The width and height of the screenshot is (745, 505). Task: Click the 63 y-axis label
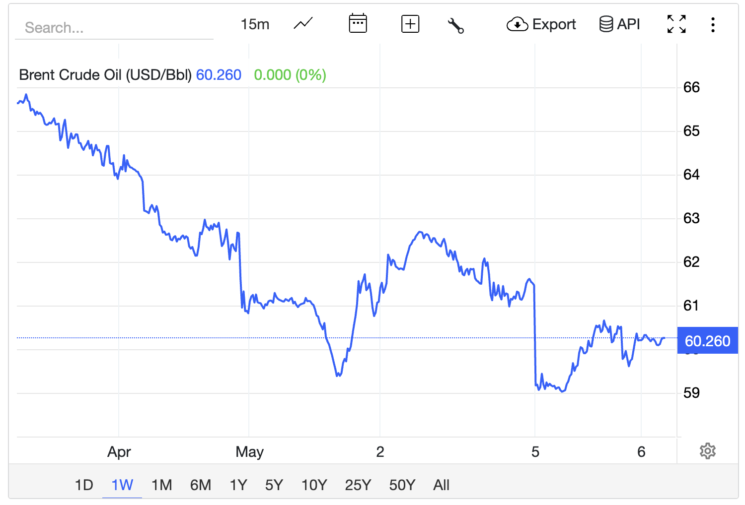[x=691, y=218]
